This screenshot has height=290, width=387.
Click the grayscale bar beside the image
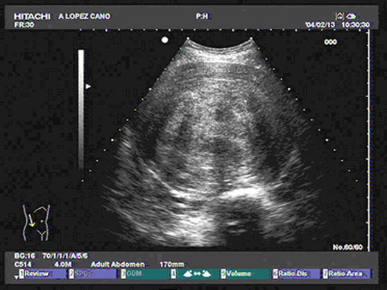coord(81,110)
